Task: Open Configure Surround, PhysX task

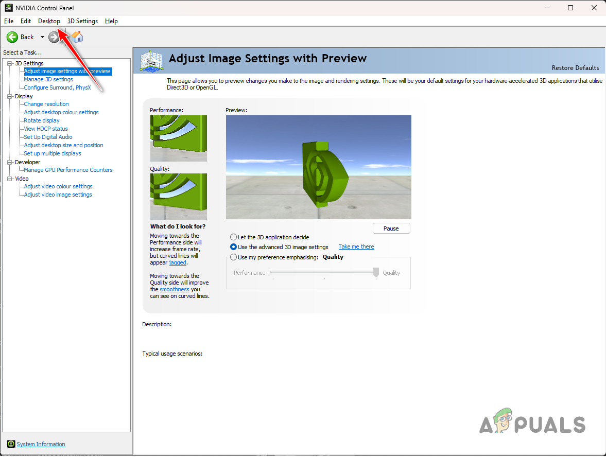Action: [57, 87]
